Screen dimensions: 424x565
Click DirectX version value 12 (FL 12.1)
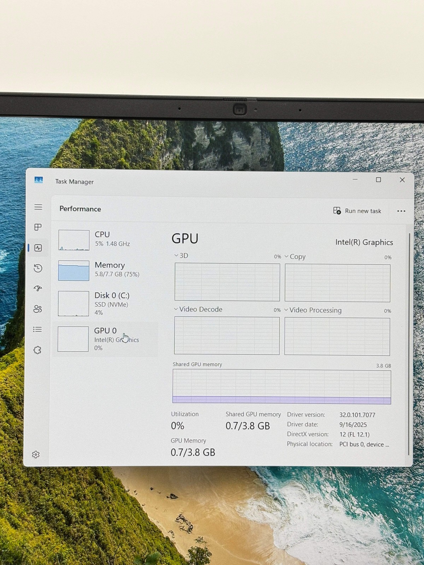(354, 435)
